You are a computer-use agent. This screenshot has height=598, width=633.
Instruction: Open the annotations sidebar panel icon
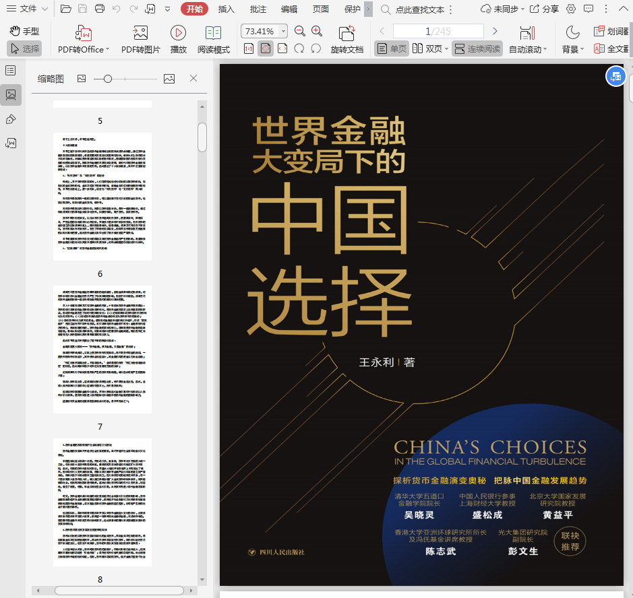point(11,119)
